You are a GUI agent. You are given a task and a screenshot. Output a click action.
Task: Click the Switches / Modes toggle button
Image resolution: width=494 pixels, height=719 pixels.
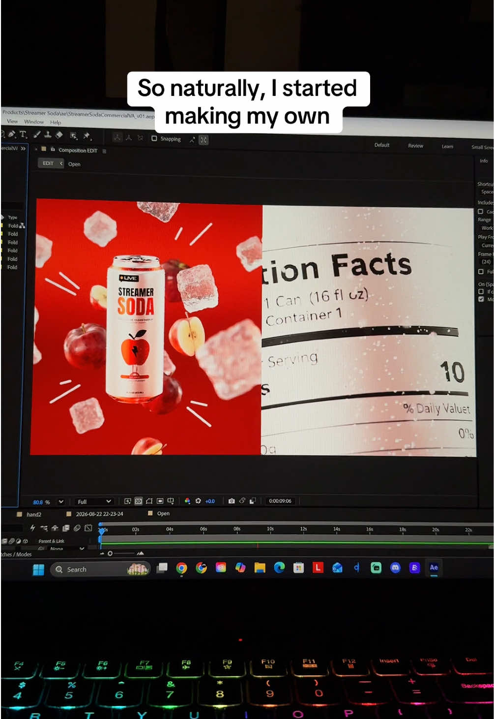pyautogui.click(x=16, y=554)
